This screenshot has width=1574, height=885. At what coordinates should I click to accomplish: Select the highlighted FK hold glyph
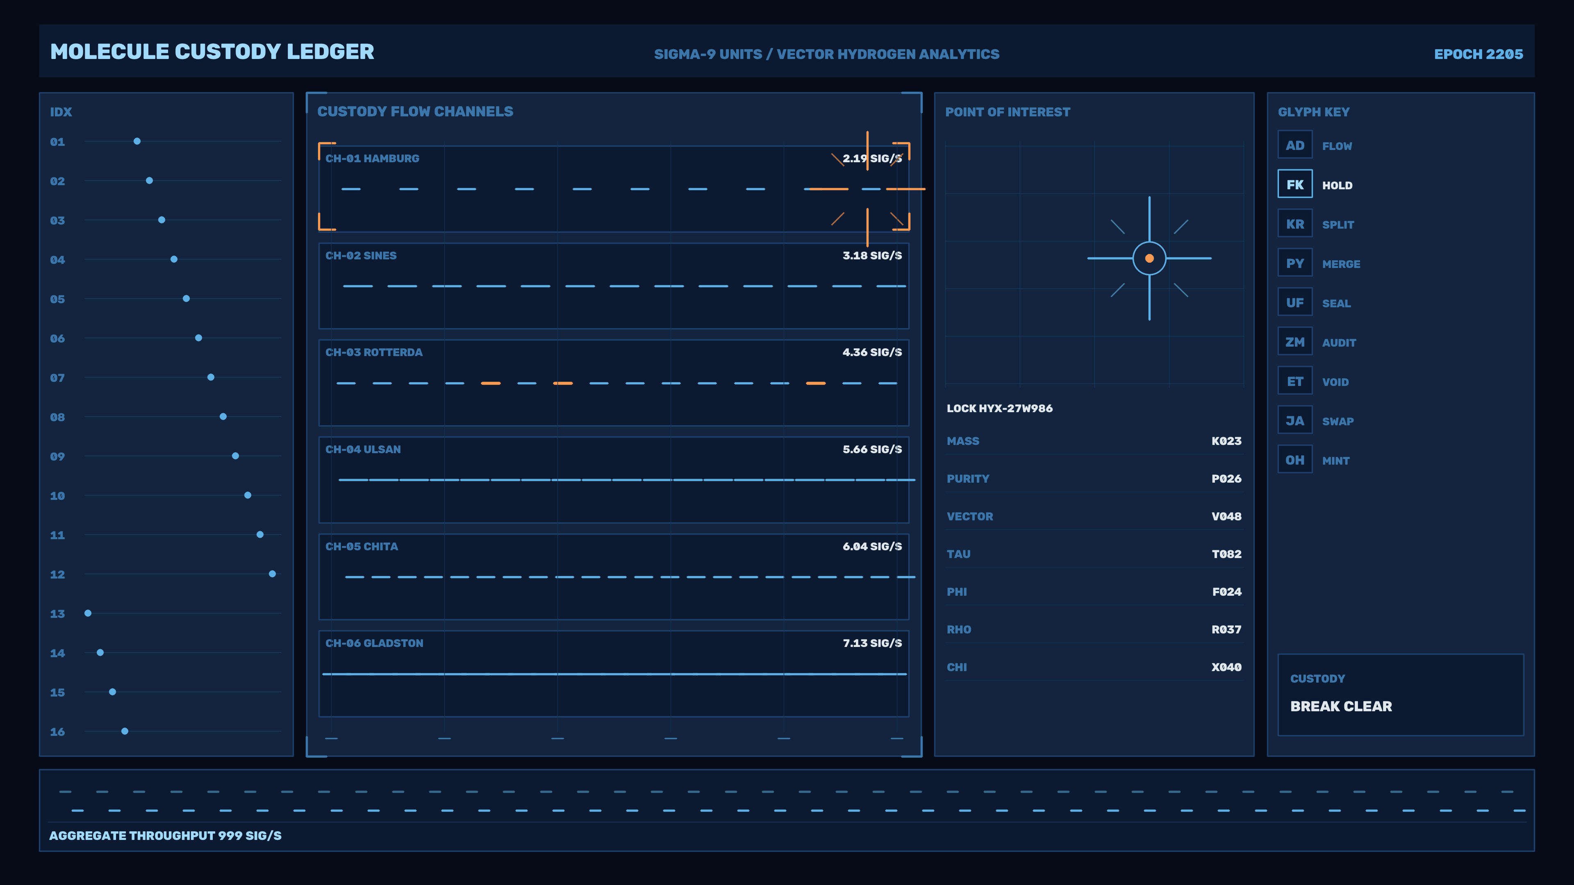(x=1295, y=184)
